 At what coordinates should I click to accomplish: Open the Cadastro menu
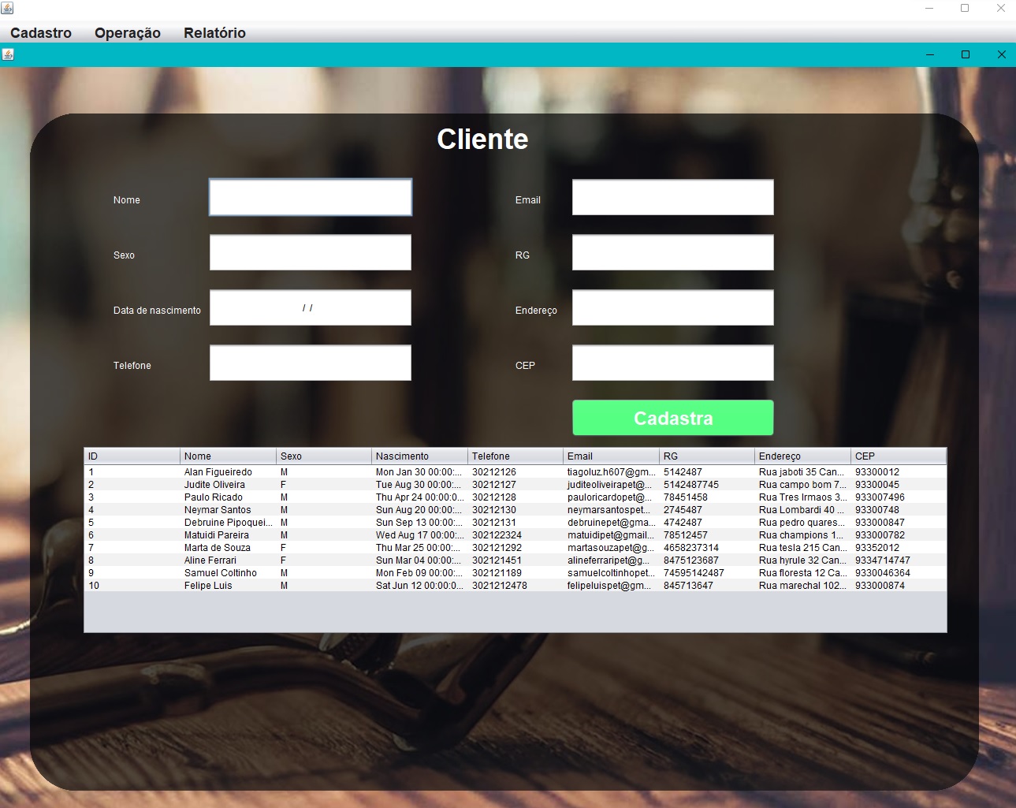[x=40, y=33]
